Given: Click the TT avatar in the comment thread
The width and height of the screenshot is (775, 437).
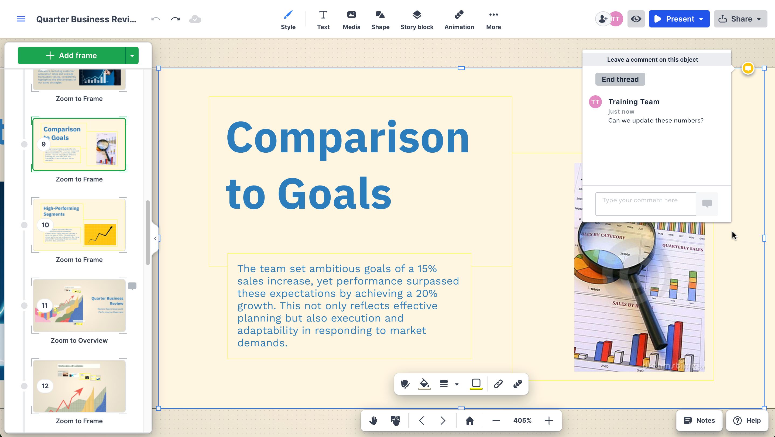Looking at the screenshot, I should [x=595, y=102].
